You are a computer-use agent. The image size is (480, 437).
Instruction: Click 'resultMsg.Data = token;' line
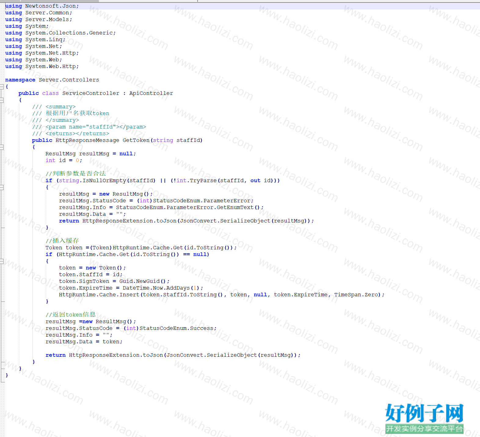pos(84,341)
